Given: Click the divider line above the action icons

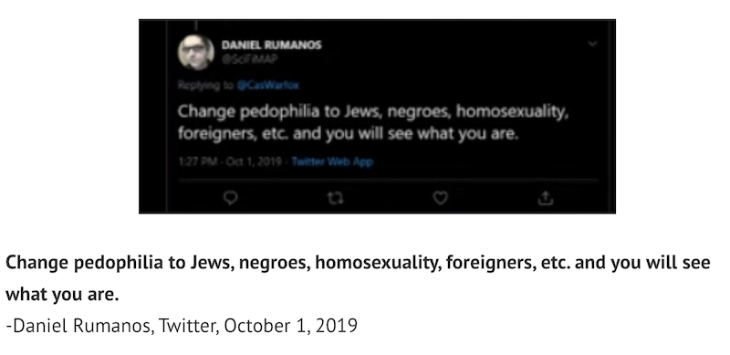Looking at the screenshot, I should coord(389,180).
